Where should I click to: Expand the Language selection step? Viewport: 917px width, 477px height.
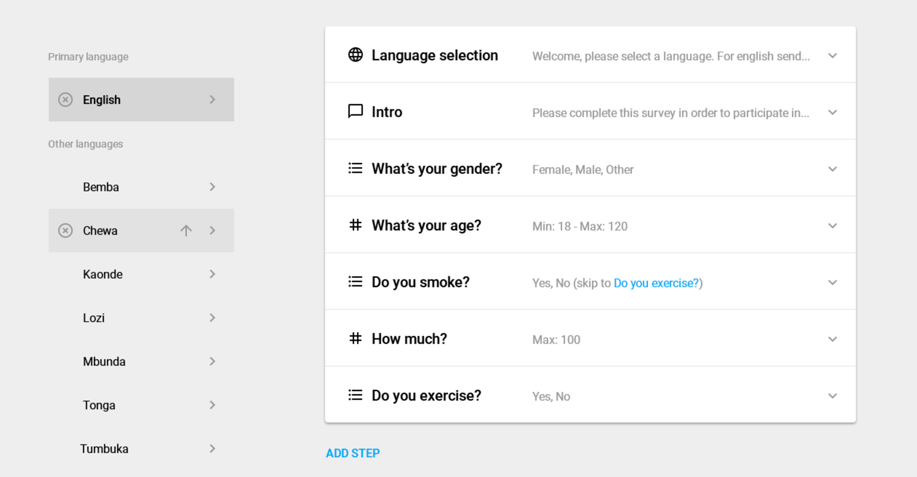832,56
